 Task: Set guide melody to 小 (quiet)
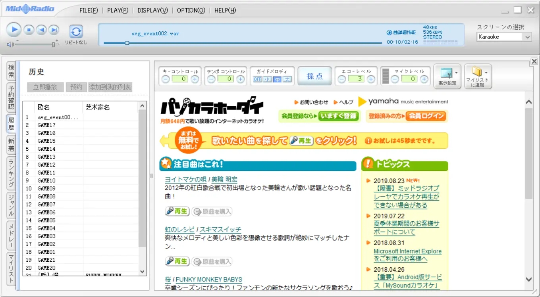pyautogui.click(x=268, y=79)
